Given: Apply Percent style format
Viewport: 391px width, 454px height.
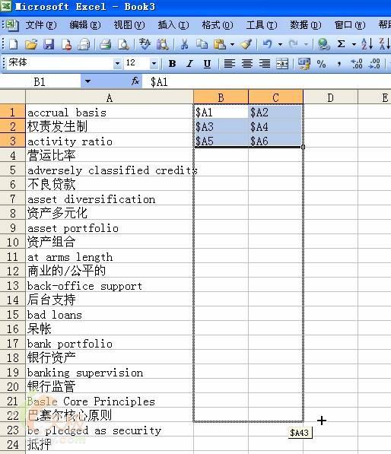Looking at the screenshot, I should [x=322, y=63].
